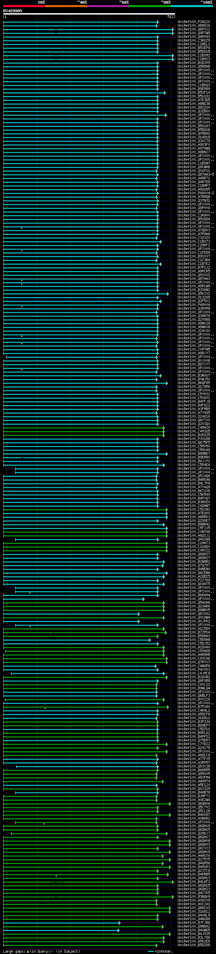216x954 pixels.
Task: Open hit UniRef100_A8HQI6
Action: [x=194, y=26]
